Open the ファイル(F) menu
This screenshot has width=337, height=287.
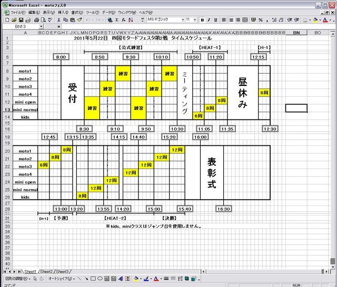pos(17,12)
